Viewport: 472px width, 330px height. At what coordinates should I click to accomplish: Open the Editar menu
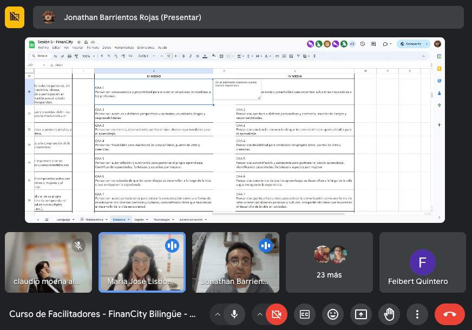(x=56, y=48)
